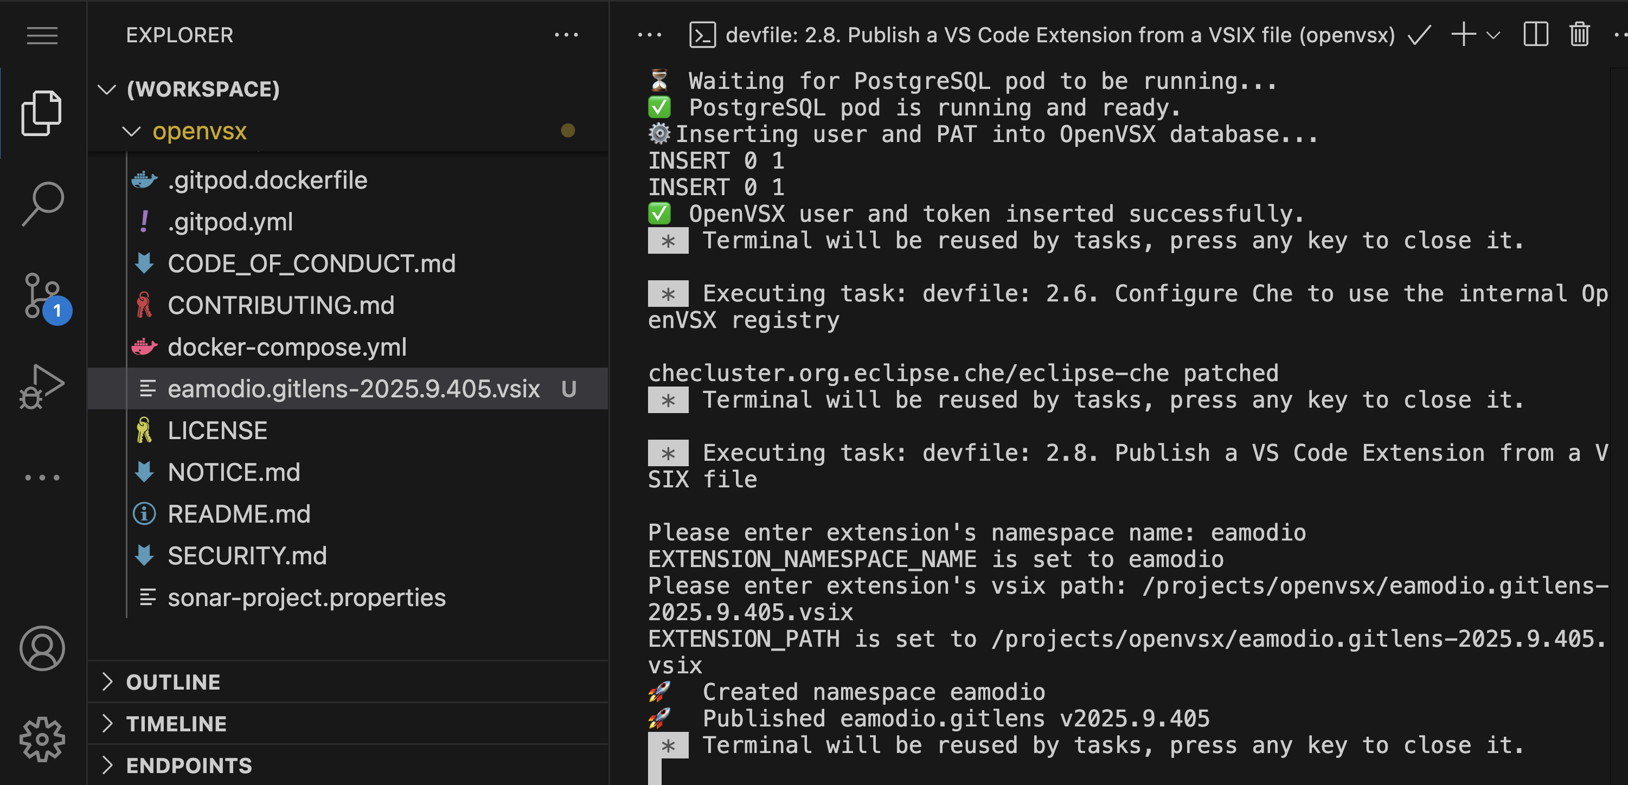Open the Manage settings gear
This screenshot has width=1628, height=785.
click(42, 739)
